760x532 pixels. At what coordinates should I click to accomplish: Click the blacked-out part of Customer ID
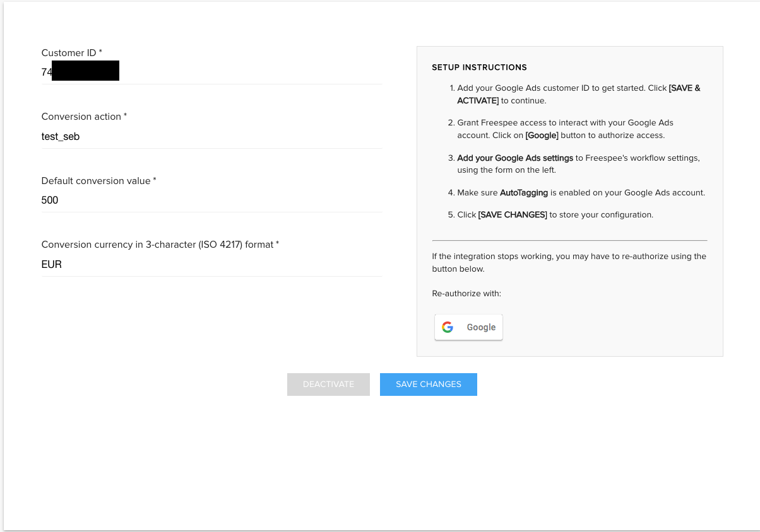(86, 71)
